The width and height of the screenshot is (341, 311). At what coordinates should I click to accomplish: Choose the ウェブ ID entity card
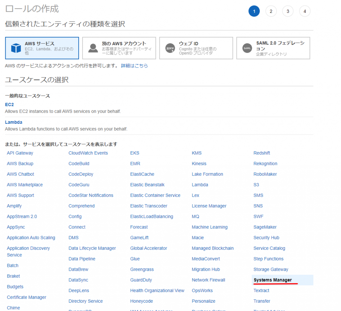196,48
